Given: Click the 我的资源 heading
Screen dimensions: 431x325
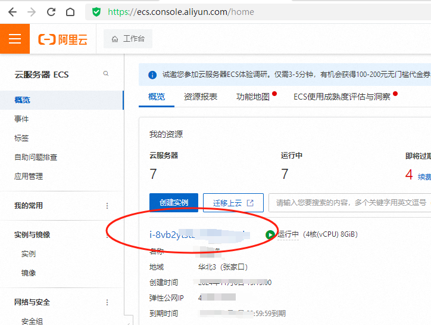Looking at the screenshot, I should click(166, 134).
